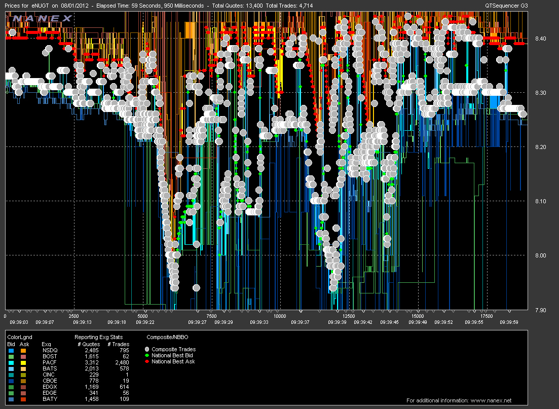Viewport: 559px width, 409px height.
Task: Pick the EDGX bid color swatch
Action: pos(11,387)
